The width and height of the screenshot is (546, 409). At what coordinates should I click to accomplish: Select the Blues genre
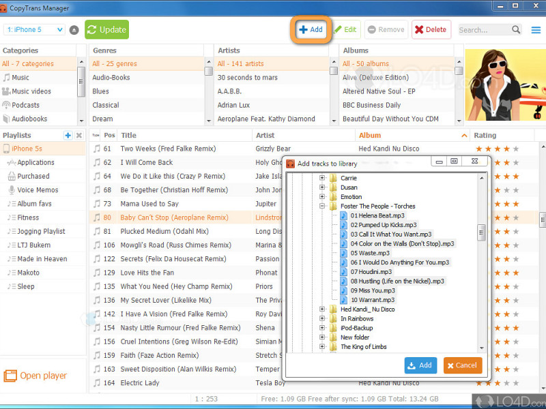pyautogui.click(x=146, y=91)
